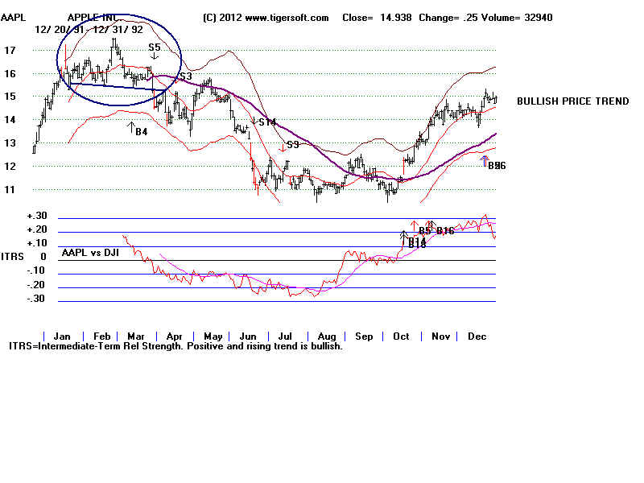Image resolution: width=644 pixels, height=483 pixels.
Task: Select the Aug month marker on the timeline
Action: [x=328, y=336]
